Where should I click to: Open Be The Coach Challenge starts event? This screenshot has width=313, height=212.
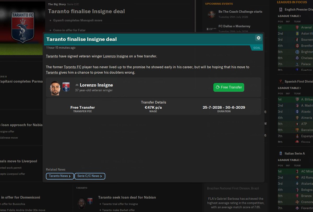click(240, 12)
